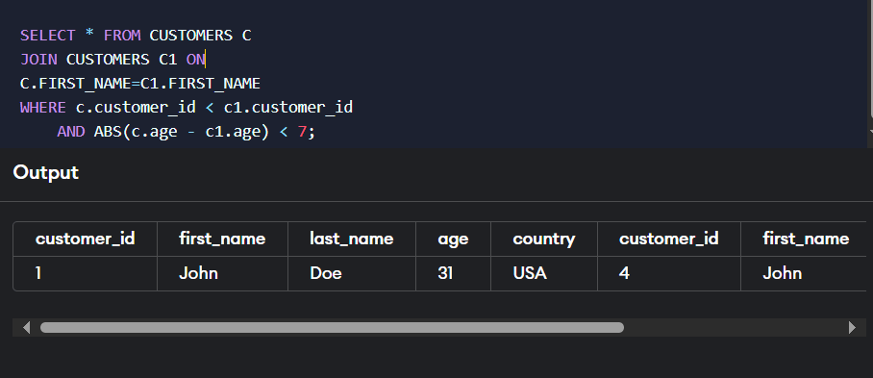Click the age column header

[453, 239]
